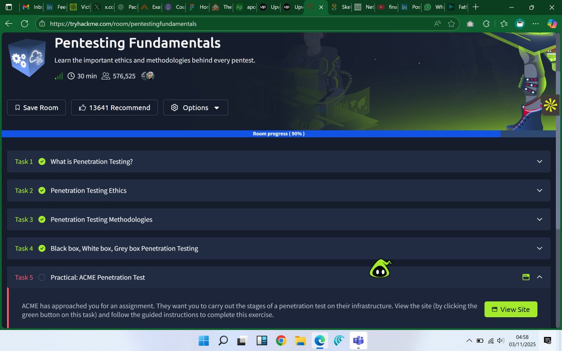
Task: Click the green View Site button
Action: (510, 309)
